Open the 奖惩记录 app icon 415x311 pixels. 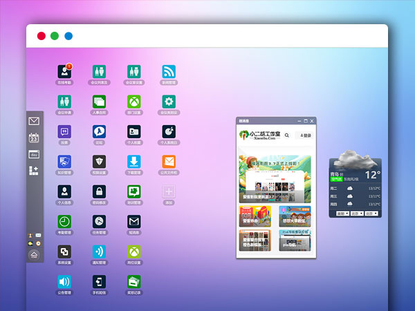(134, 281)
